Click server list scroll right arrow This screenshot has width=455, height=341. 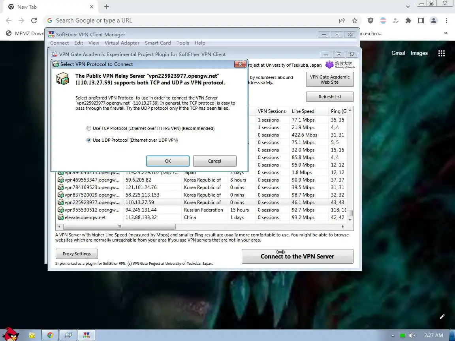click(343, 227)
